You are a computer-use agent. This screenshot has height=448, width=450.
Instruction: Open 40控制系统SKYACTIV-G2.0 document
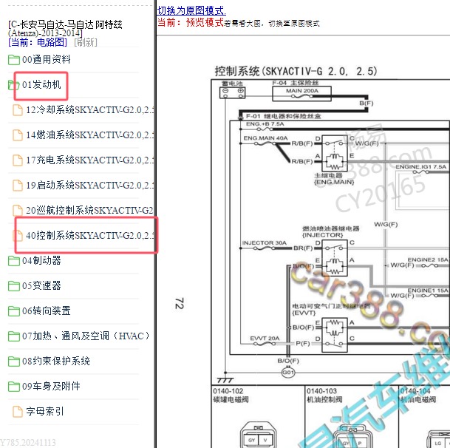click(90, 236)
